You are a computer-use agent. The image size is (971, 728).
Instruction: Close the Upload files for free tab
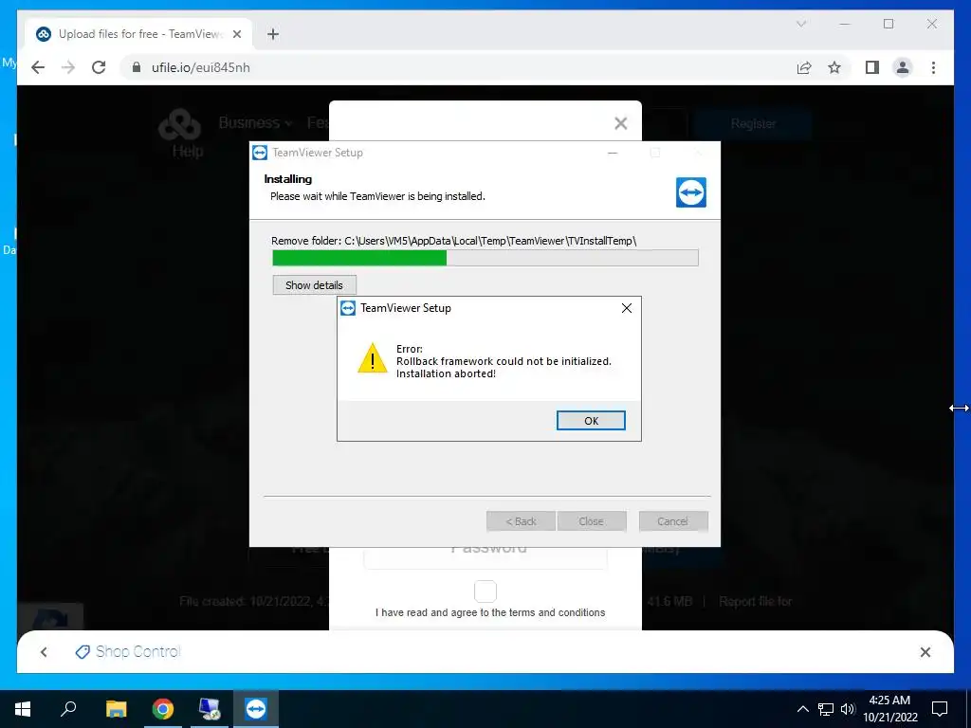pos(236,34)
